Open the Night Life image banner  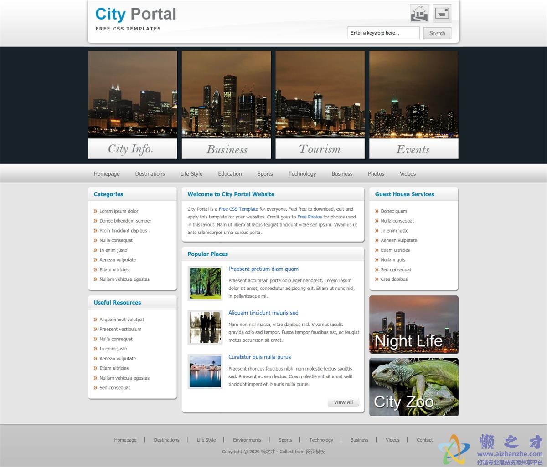click(x=413, y=325)
